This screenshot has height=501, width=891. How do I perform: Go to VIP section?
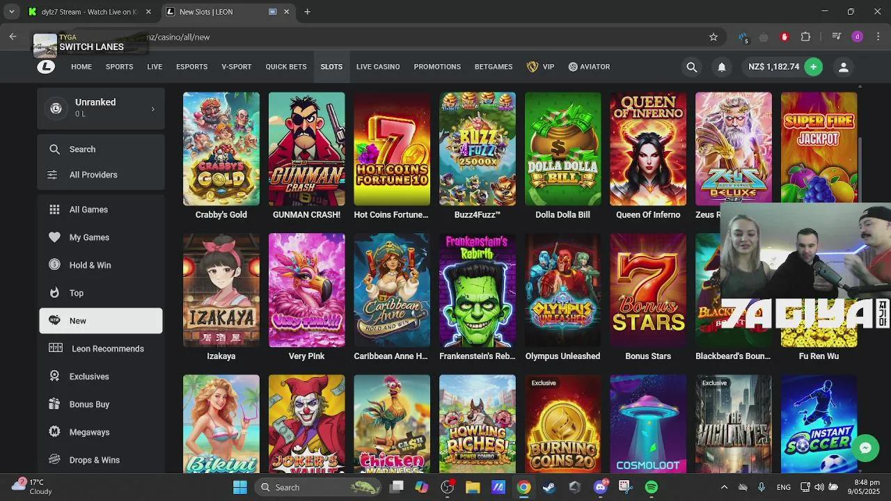[x=540, y=67]
